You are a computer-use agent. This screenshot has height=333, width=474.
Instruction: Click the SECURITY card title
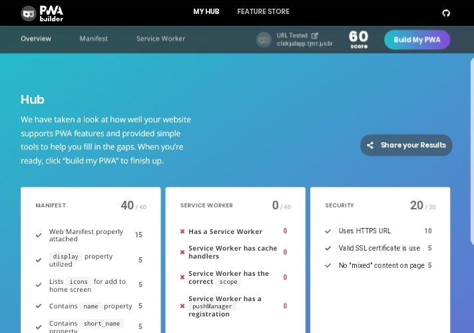(339, 205)
